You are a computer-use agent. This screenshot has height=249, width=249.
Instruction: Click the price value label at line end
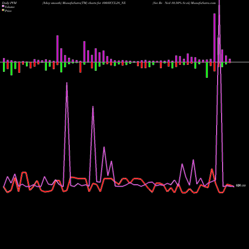pyautogui.click(x=241, y=186)
